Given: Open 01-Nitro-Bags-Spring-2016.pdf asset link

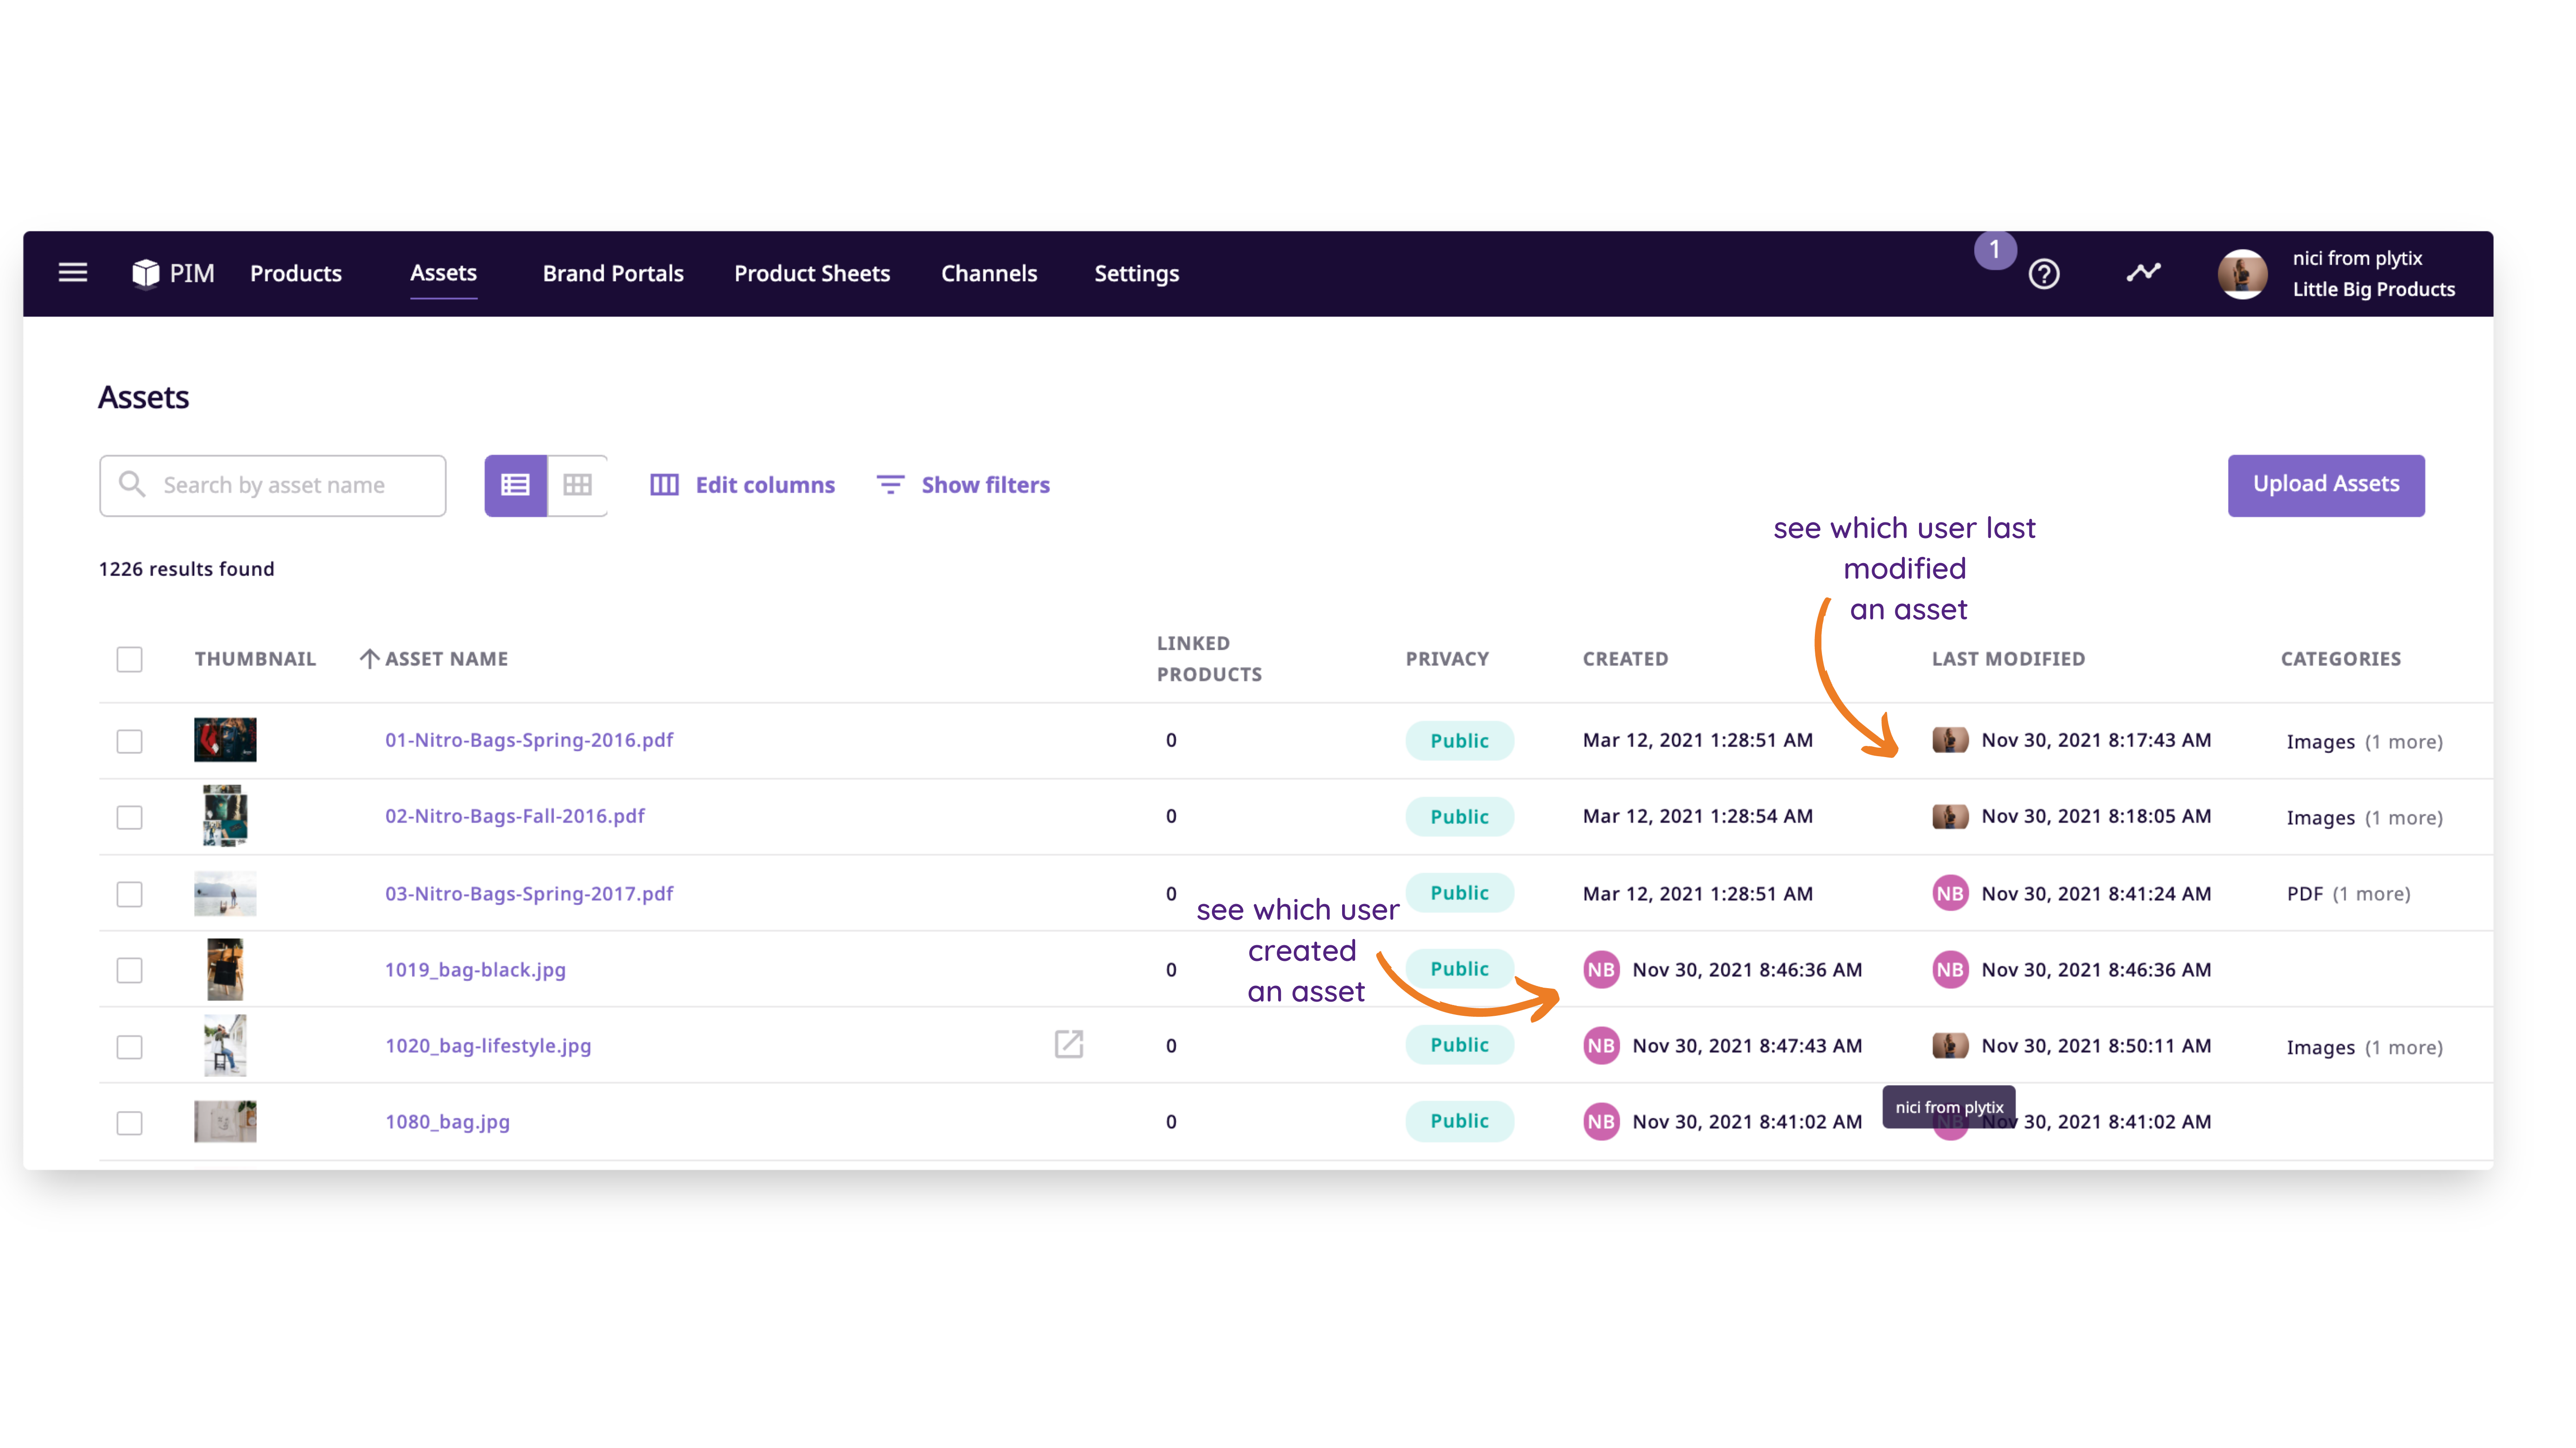Looking at the screenshot, I should [529, 740].
